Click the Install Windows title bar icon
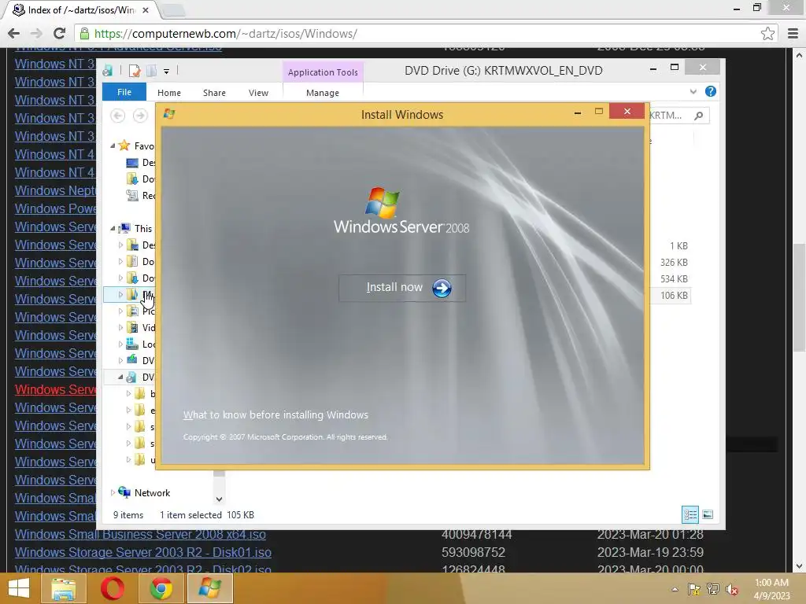Image resolution: width=806 pixels, height=604 pixels. coord(169,114)
